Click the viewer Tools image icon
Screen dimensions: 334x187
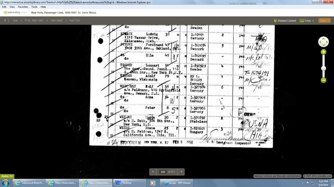point(302,20)
